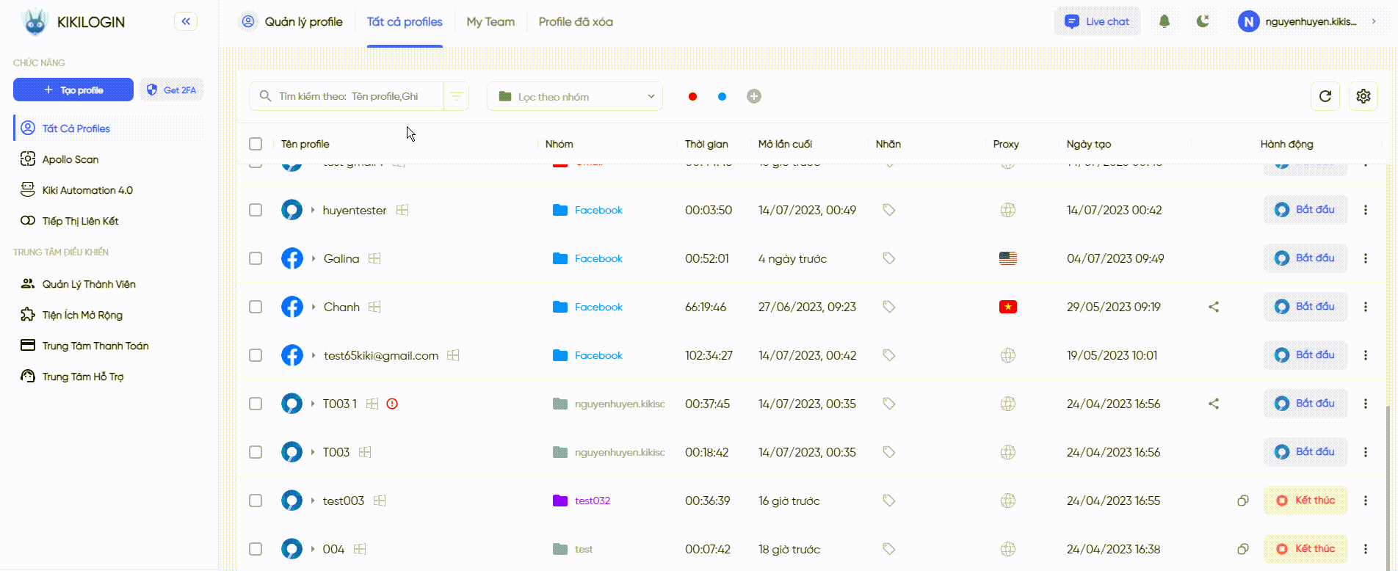Check the huyentester profile checkbox
1398x571 pixels.
click(x=256, y=210)
